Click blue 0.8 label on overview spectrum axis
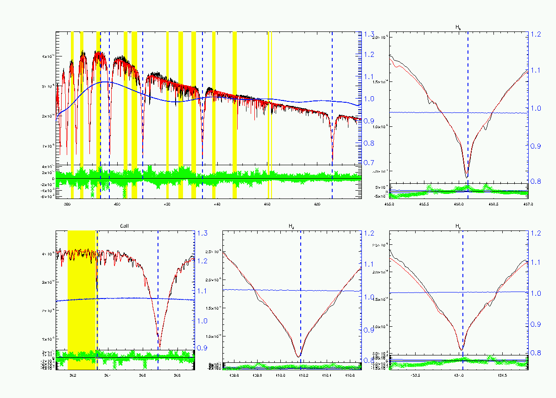 coord(369,143)
